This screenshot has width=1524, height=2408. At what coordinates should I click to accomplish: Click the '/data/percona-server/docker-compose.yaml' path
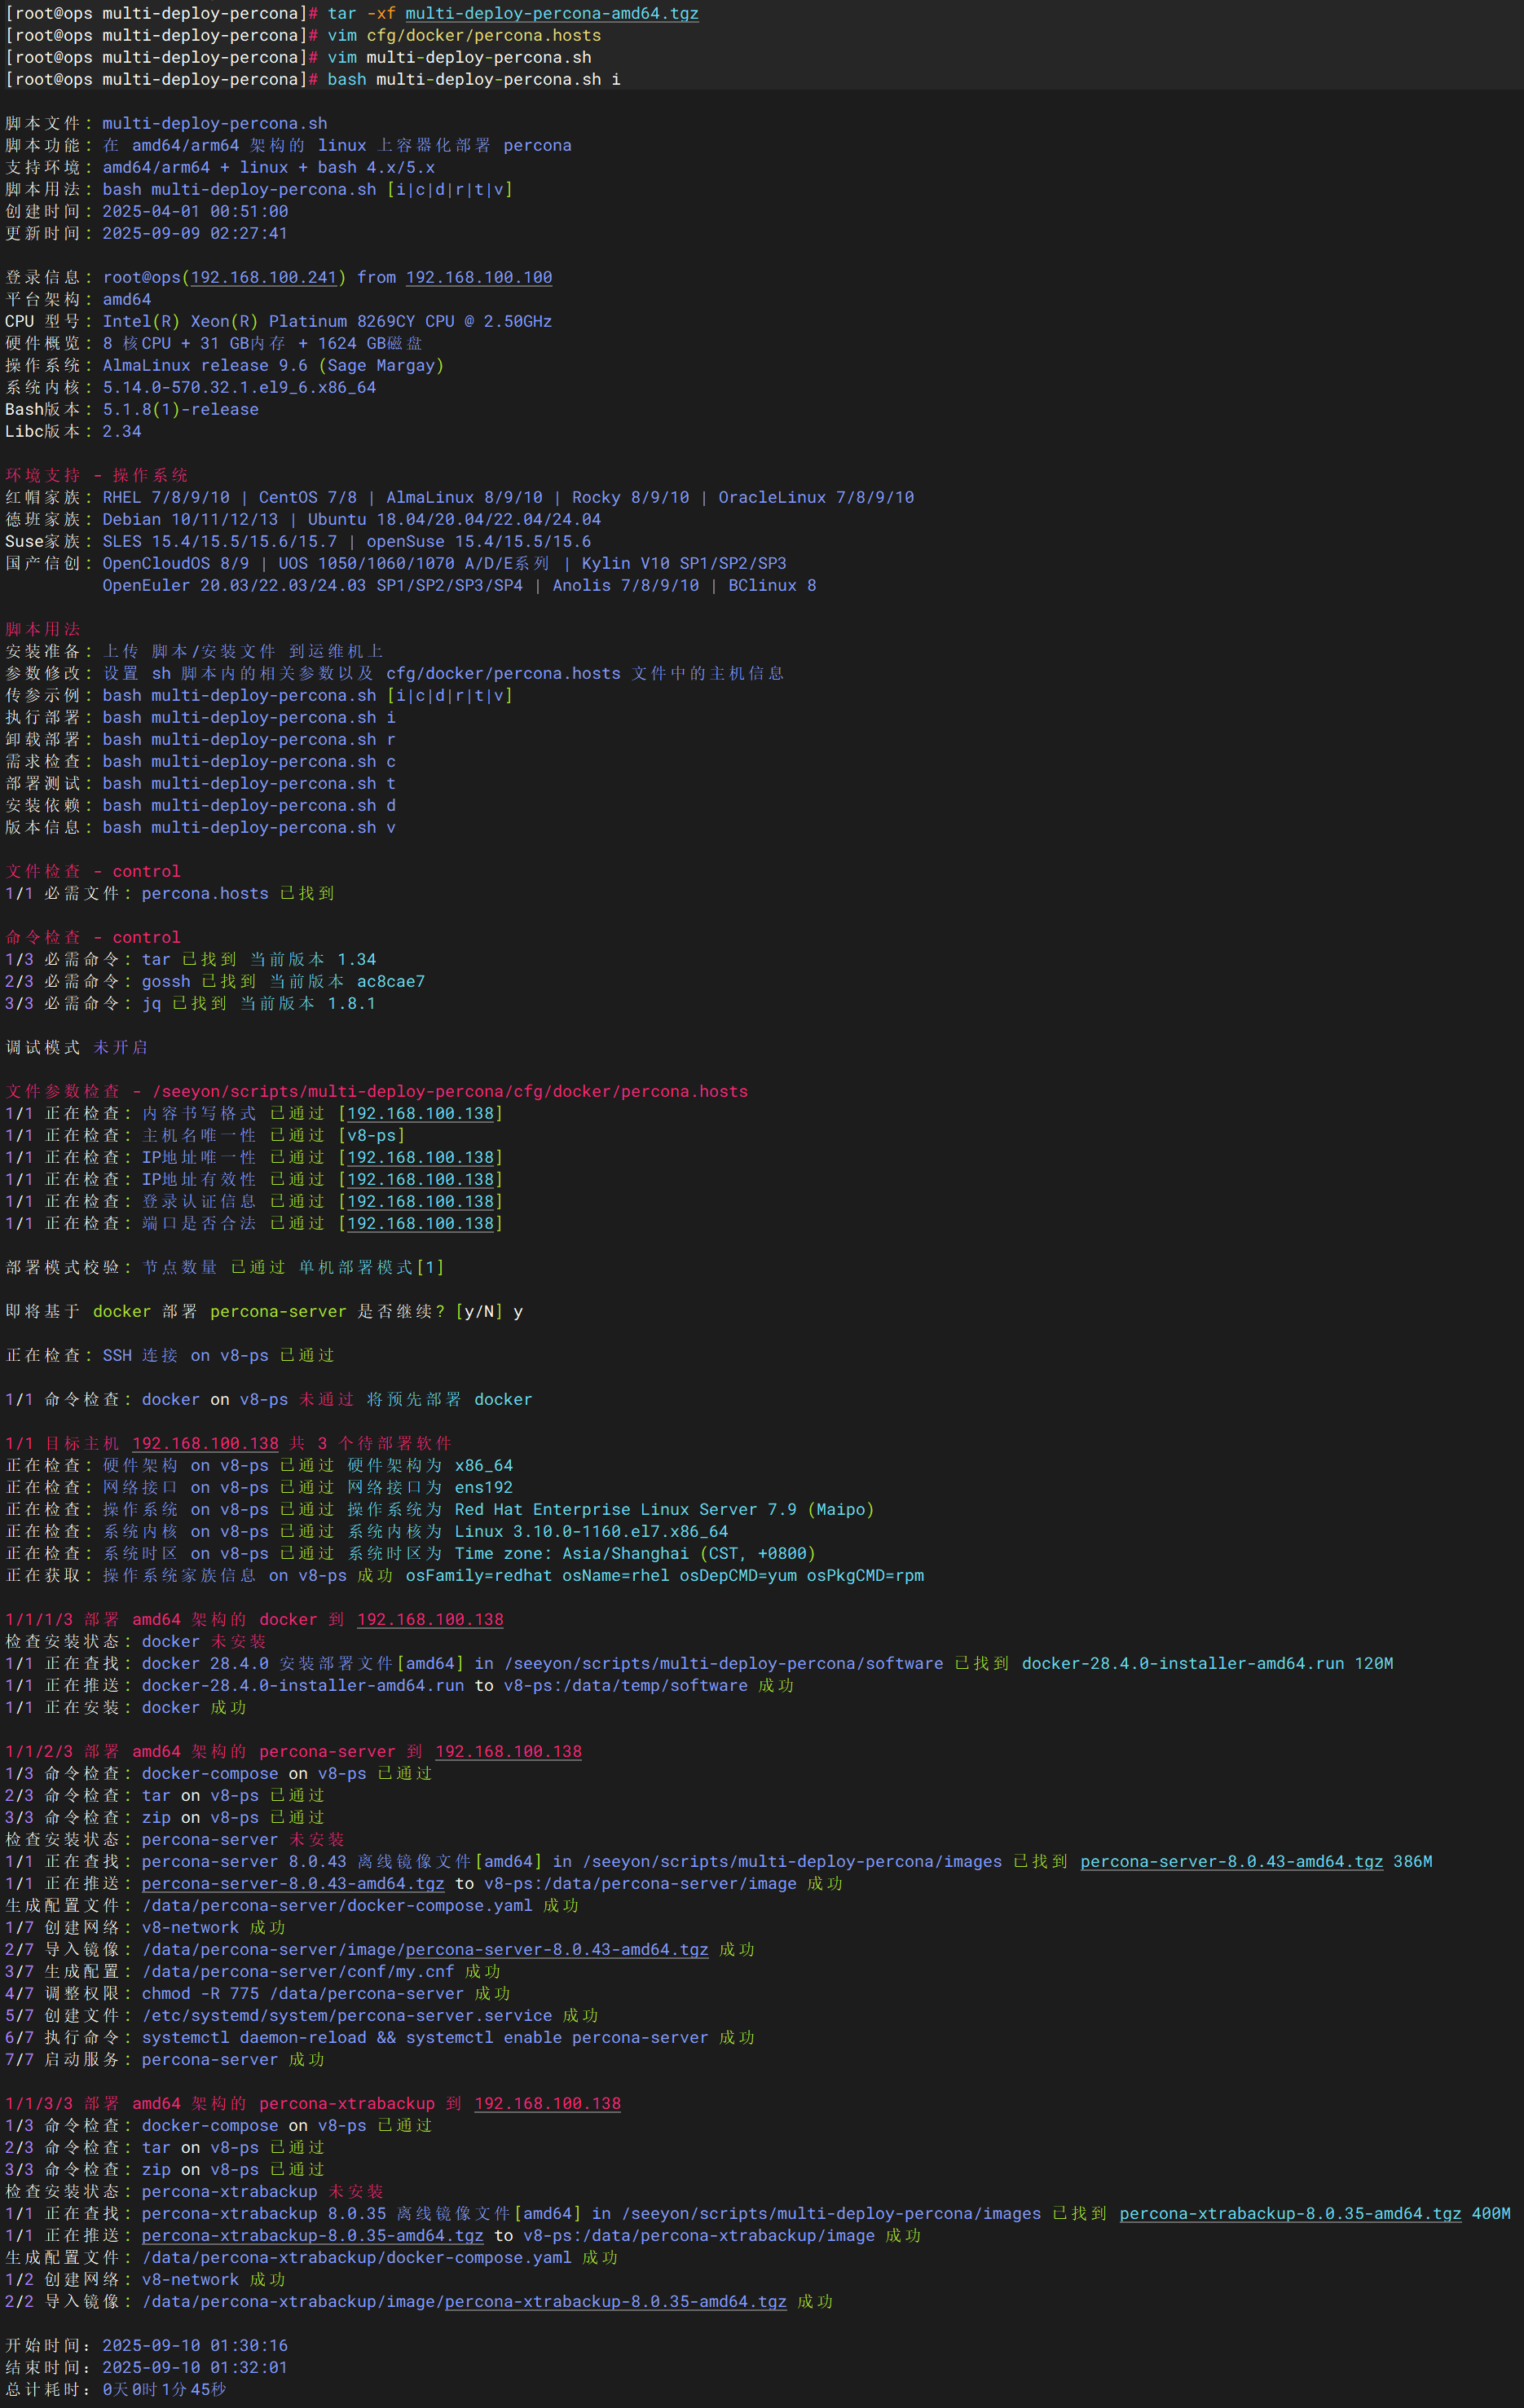coord(337,1906)
